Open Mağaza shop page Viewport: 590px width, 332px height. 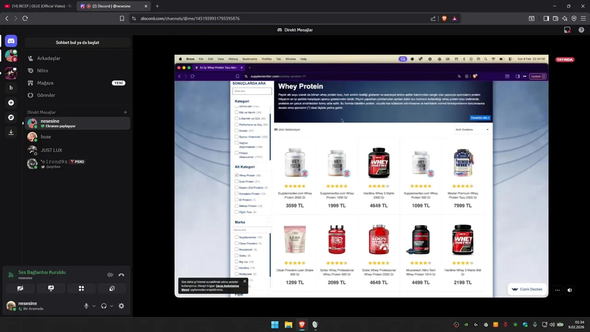(x=77, y=83)
